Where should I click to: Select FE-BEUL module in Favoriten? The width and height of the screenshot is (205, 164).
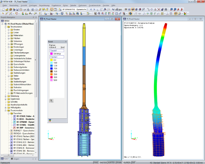tap(24, 119)
